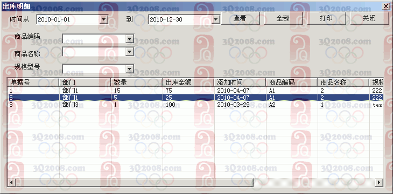The width and height of the screenshot is (393, 194).
Task: Show all records with 全部 button
Action: (283, 18)
